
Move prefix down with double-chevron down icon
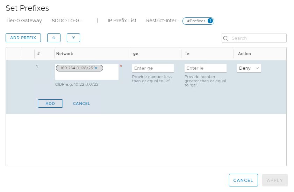pos(73,38)
